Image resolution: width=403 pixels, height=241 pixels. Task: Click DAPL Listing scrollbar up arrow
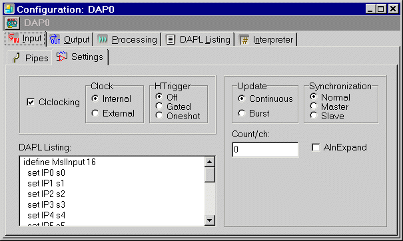[x=210, y=162]
